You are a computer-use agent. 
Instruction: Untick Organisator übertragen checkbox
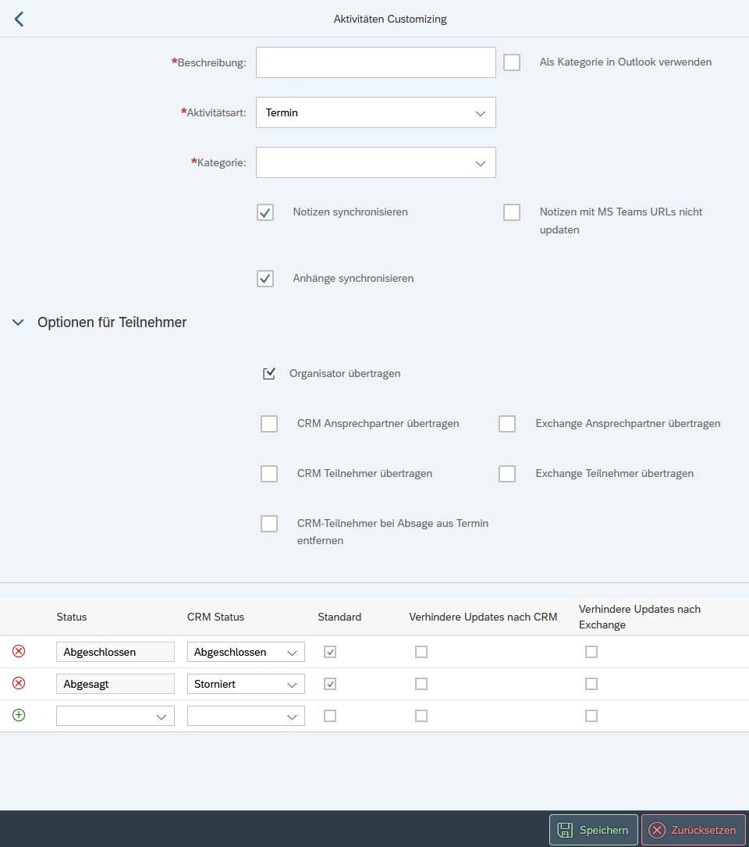click(269, 374)
